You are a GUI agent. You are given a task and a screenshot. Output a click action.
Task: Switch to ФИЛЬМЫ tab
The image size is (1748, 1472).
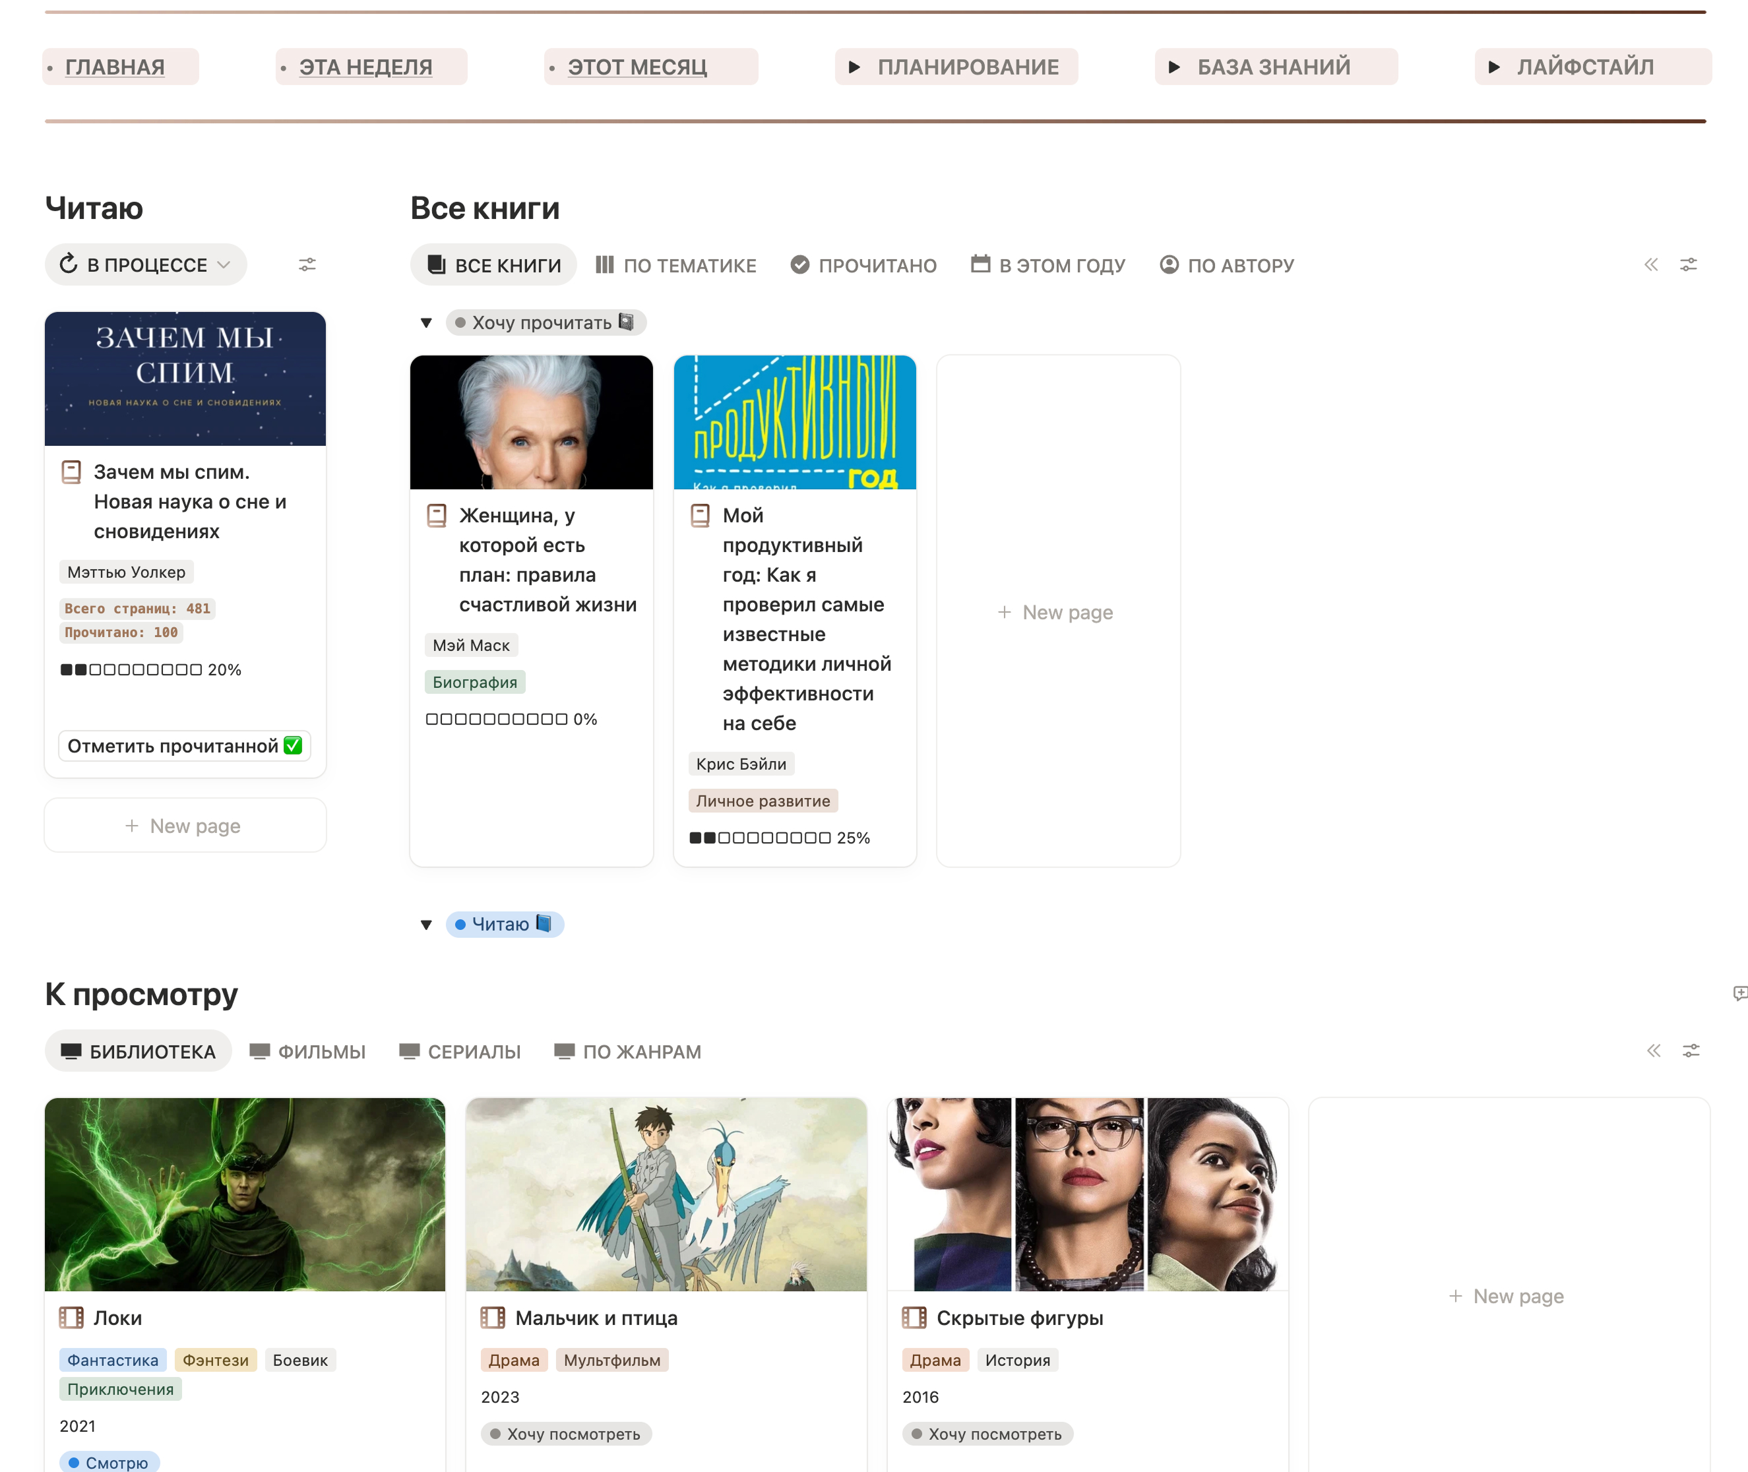307,1051
